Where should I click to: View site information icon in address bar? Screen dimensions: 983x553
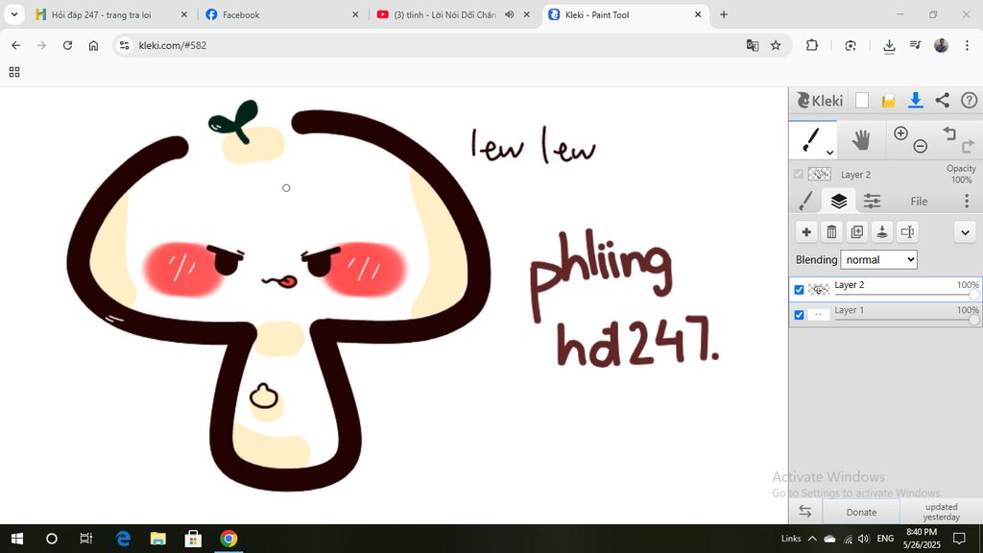[x=125, y=45]
